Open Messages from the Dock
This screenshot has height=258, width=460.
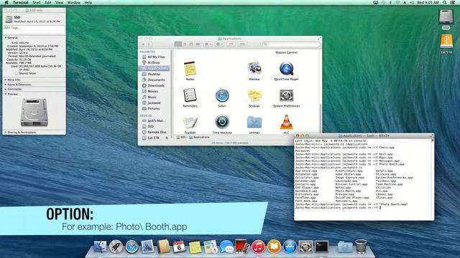[x=226, y=247]
